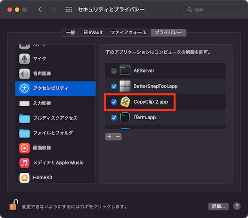Open 音声認識 speech recognition icon
The height and width of the screenshot is (218, 248).
pos(24,73)
